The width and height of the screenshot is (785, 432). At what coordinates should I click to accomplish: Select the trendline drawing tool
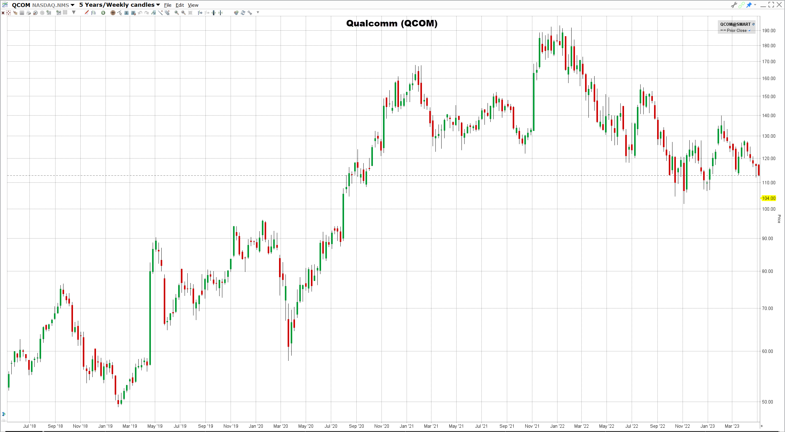160,13
